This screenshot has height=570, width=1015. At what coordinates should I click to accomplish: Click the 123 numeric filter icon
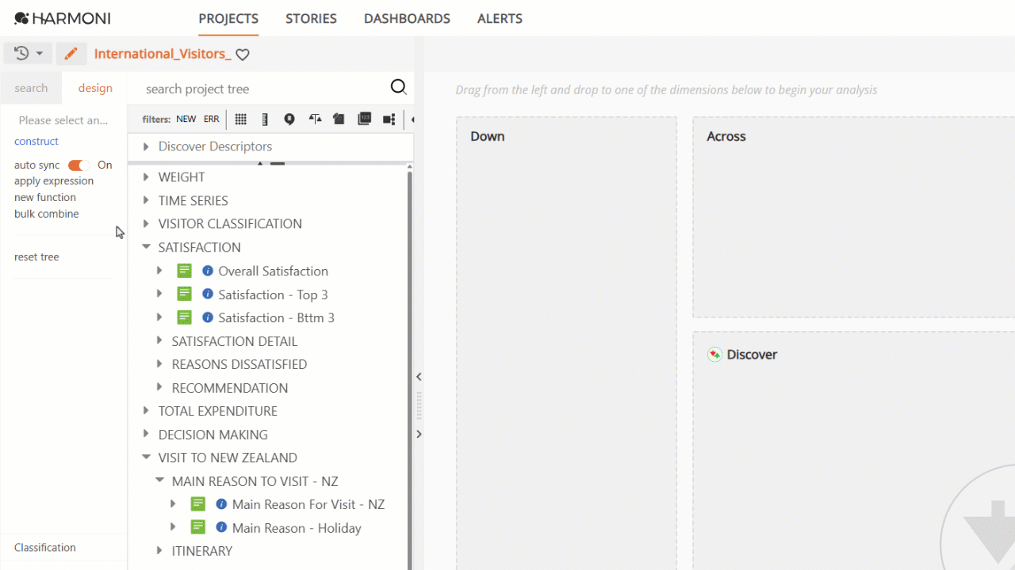[x=365, y=120]
